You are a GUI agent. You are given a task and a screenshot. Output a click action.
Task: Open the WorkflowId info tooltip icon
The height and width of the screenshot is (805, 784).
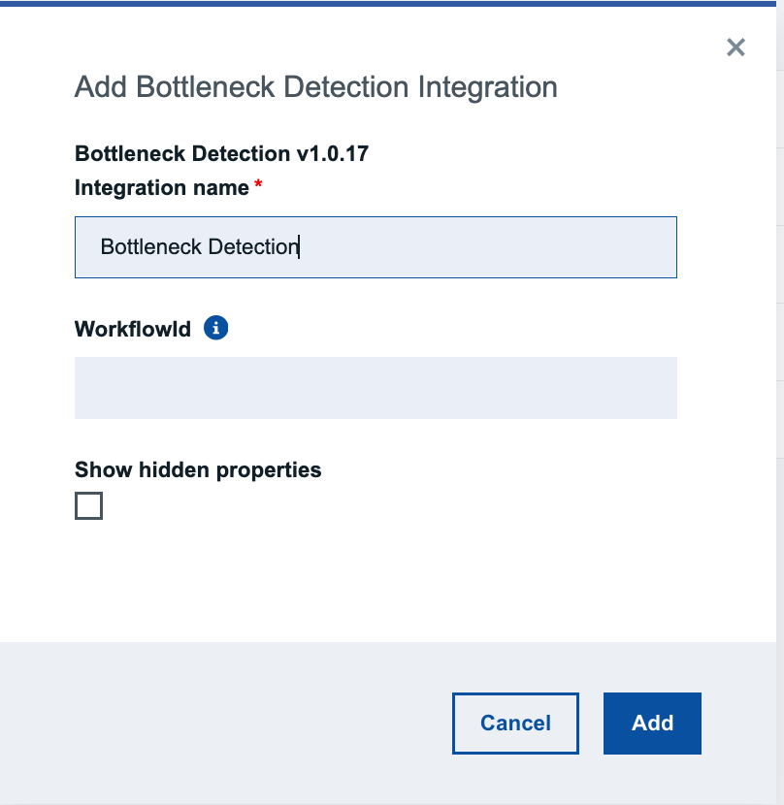pos(215,328)
